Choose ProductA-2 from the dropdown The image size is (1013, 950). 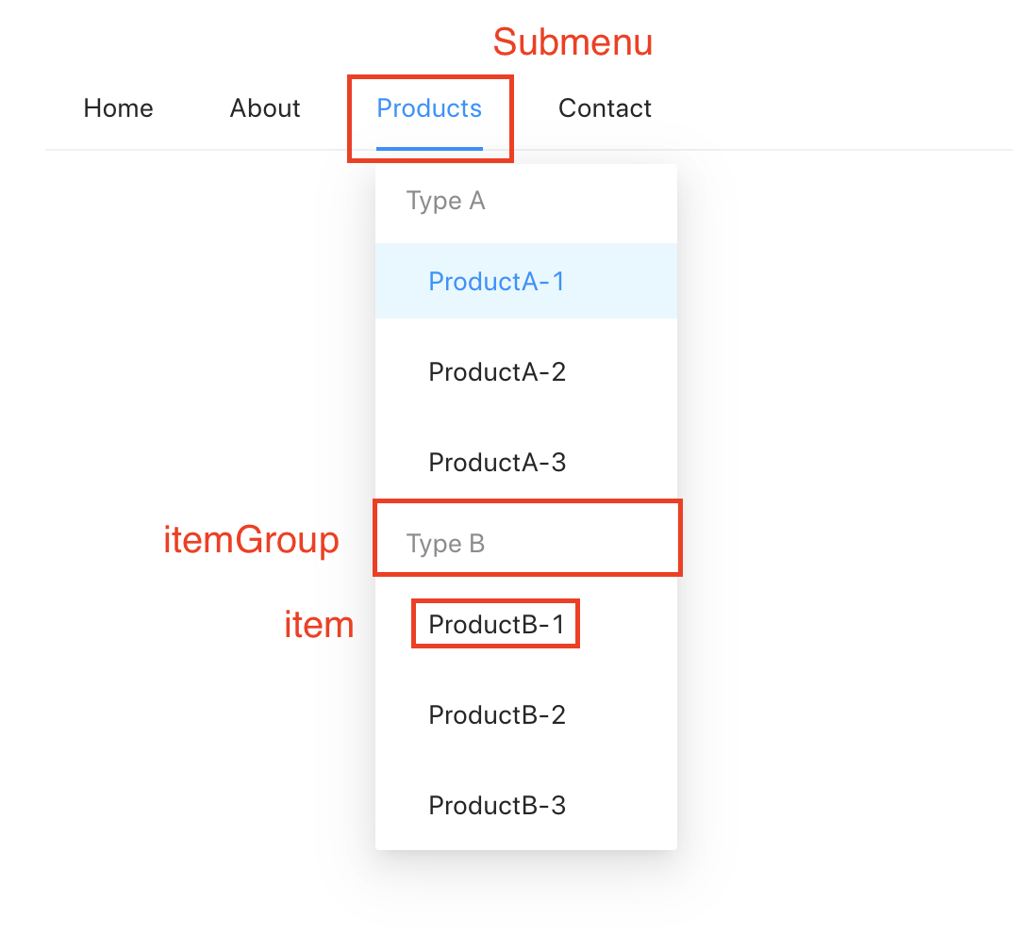pos(497,371)
